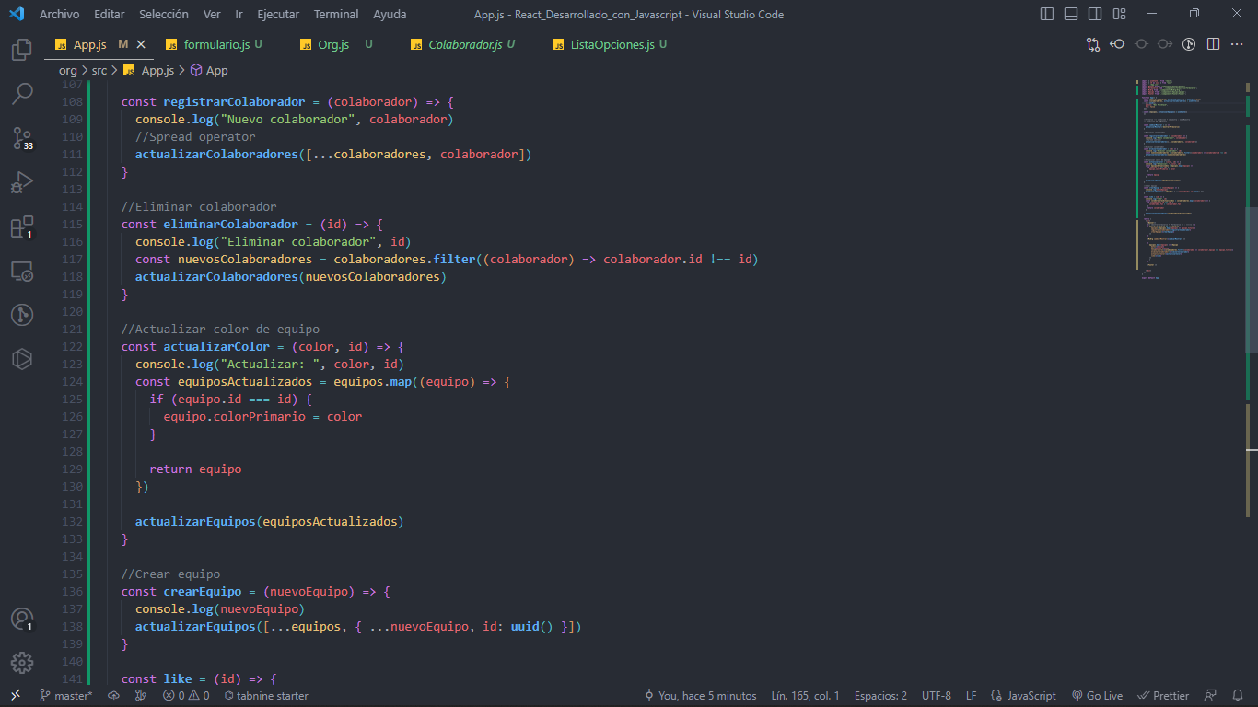Viewport: 1258px width, 707px height.
Task: Open Source Control view with 33 badge
Action: tap(22, 138)
